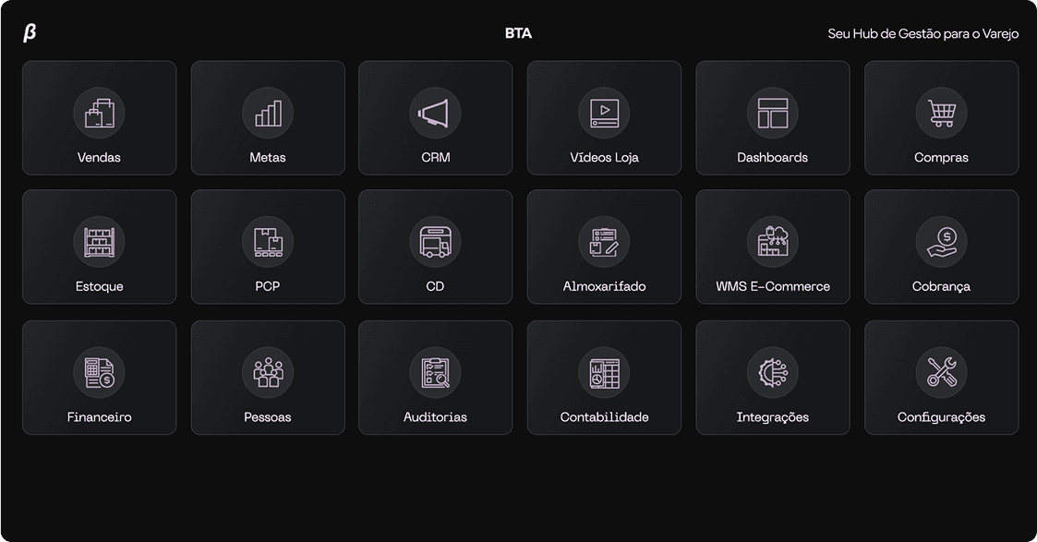This screenshot has height=542, width=1037.
Task: Click the BTA title text
Action: (x=519, y=33)
